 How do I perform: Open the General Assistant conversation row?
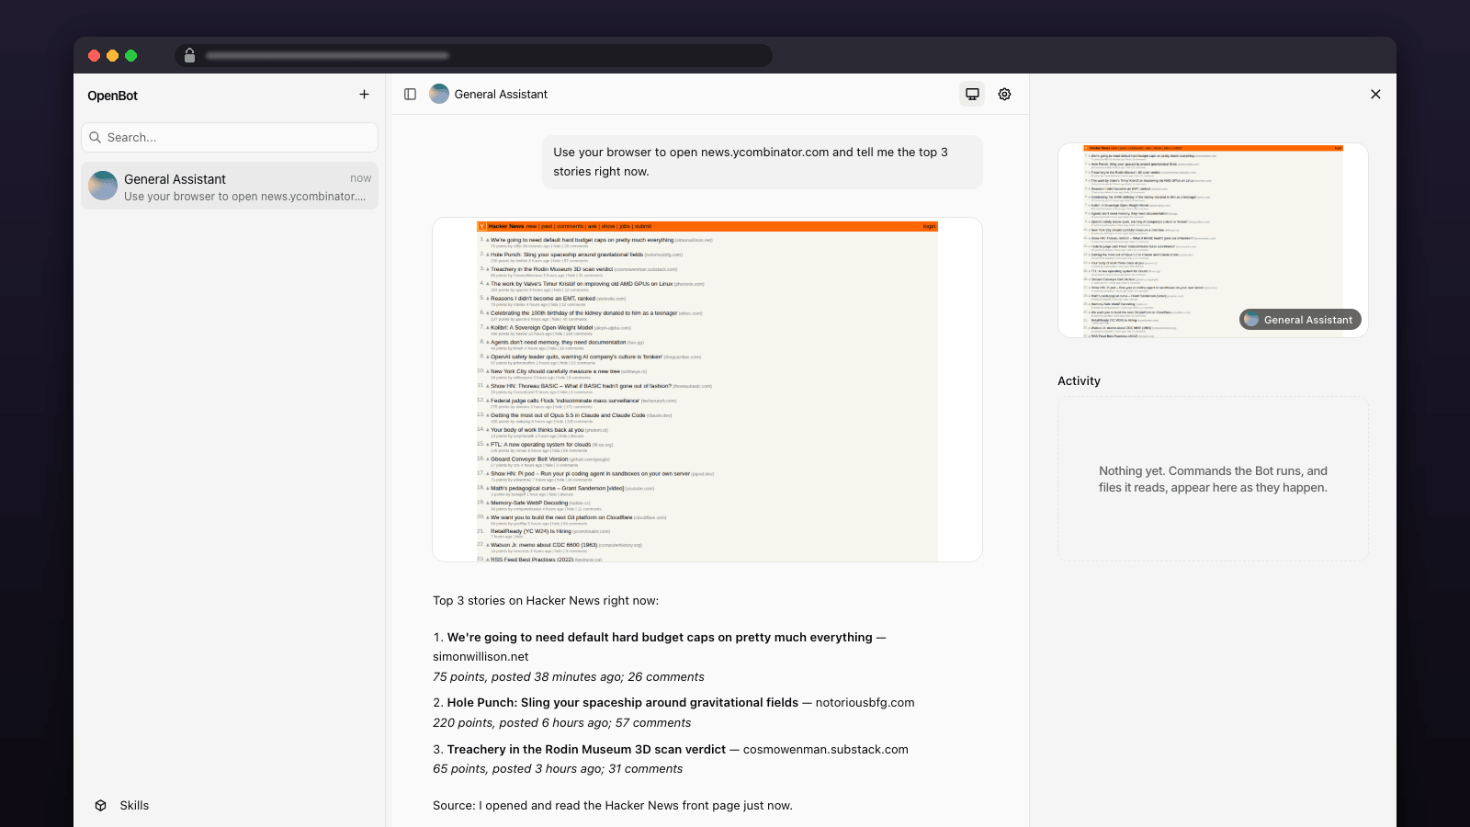click(x=230, y=187)
